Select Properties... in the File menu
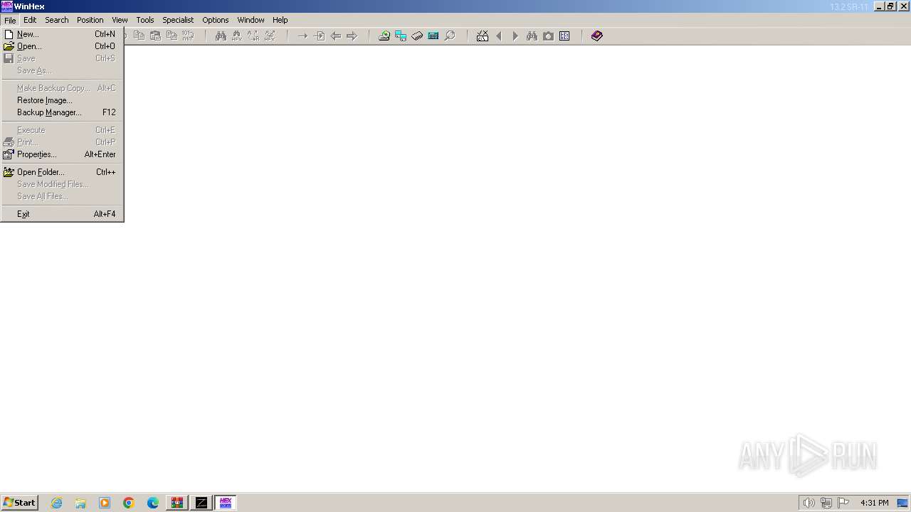The image size is (911, 512). coord(62,154)
